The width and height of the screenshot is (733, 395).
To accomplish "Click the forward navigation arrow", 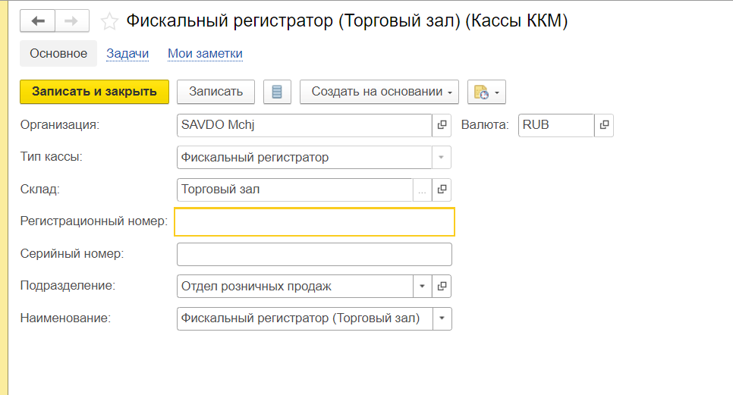I will click(71, 21).
